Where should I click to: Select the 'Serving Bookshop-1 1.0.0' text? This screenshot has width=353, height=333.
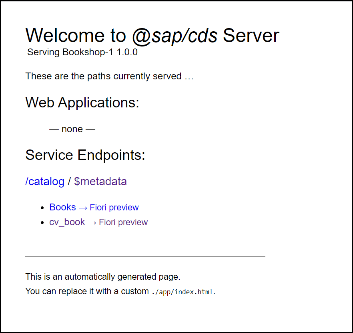click(x=82, y=52)
